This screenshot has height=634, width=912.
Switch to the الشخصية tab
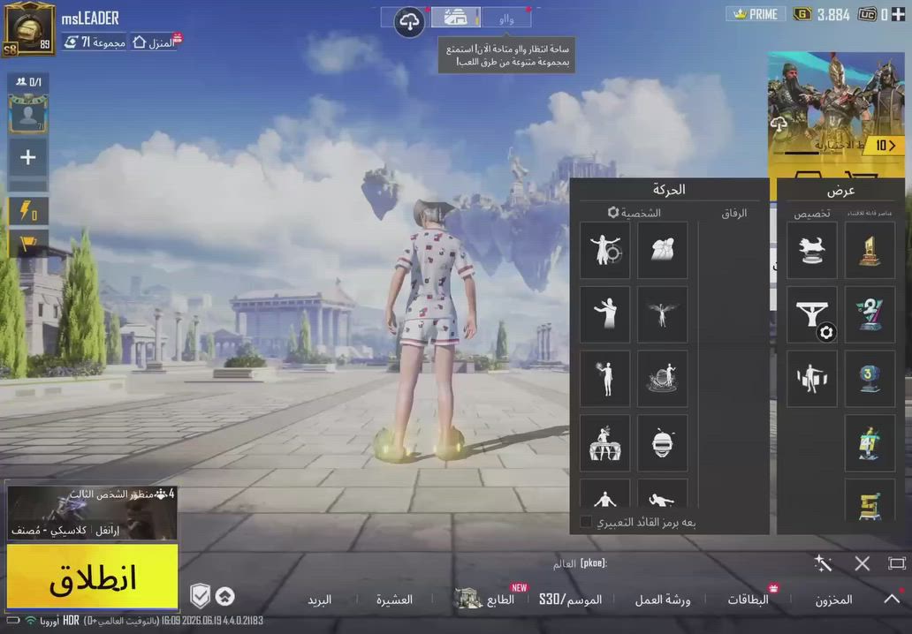[641, 214]
